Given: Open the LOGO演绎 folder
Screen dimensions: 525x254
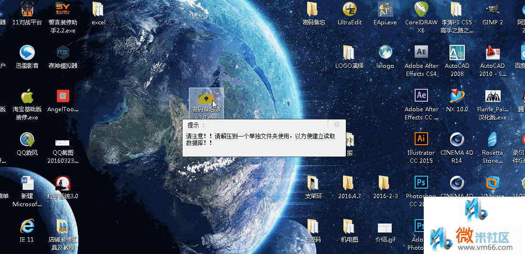Looking at the screenshot, I should tap(350, 57).
